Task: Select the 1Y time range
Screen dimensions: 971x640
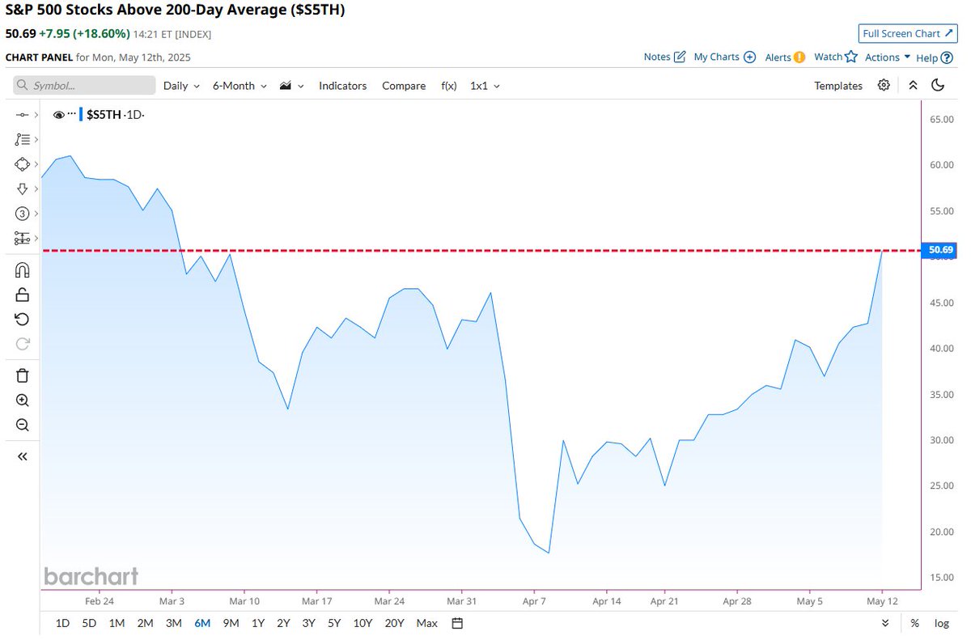Action: pyautogui.click(x=258, y=623)
